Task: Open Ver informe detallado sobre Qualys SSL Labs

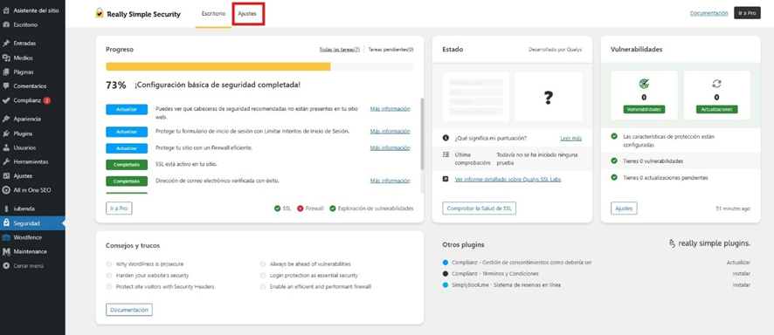Action: tap(508, 180)
